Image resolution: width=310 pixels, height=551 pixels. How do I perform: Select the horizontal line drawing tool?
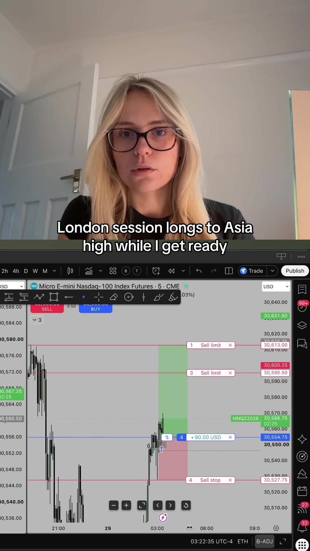point(69,297)
